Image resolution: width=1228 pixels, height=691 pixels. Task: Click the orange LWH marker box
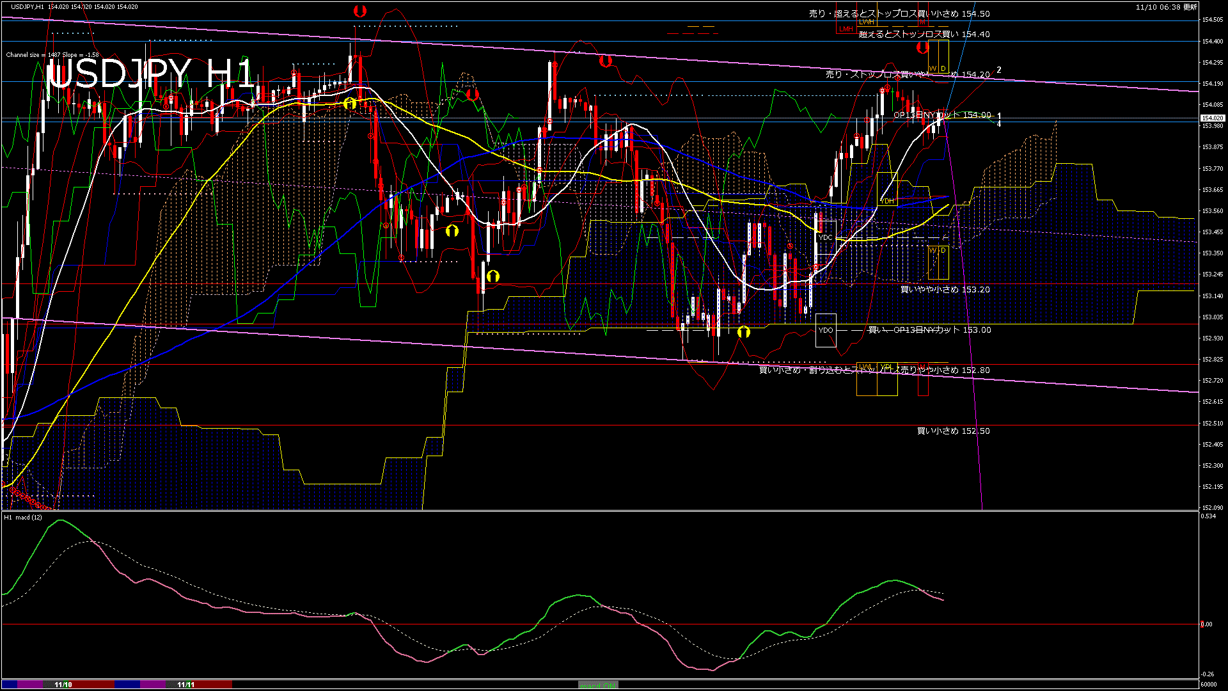(866, 22)
